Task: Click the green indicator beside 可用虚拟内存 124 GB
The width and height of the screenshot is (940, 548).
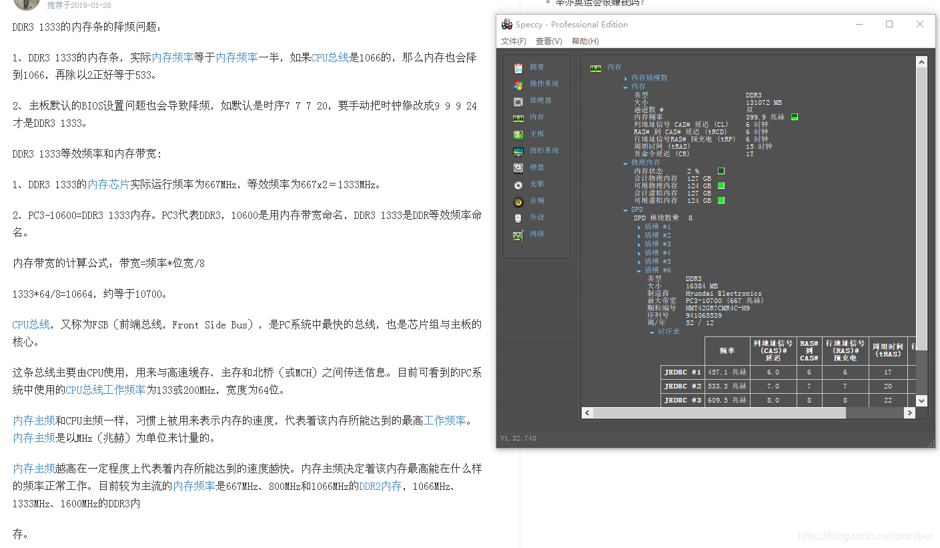Action: tap(721, 200)
